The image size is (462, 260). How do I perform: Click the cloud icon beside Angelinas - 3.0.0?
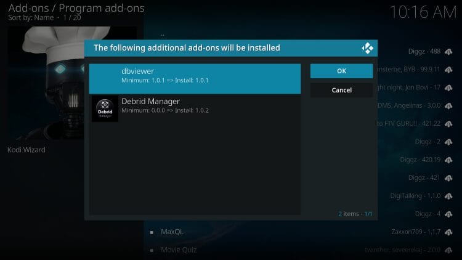[x=448, y=106]
